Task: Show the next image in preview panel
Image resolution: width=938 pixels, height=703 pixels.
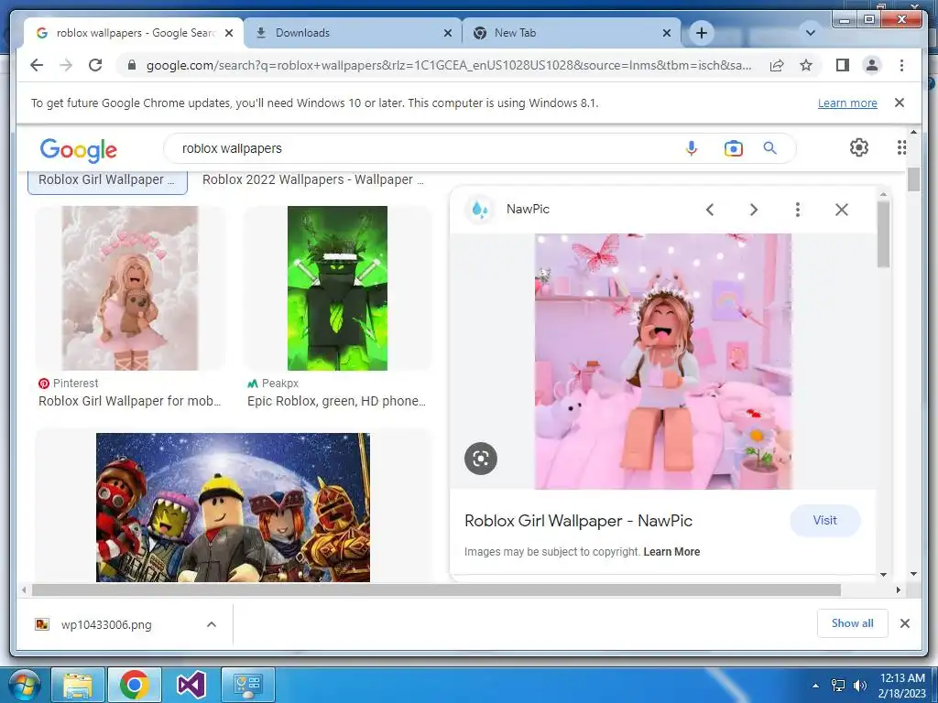Action: pyautogui.click(x=754, y=210)
